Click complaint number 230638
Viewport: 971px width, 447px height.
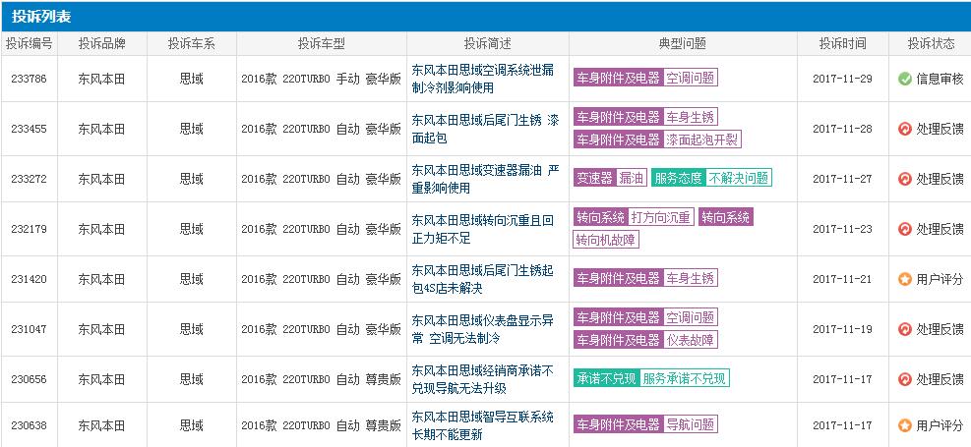[30, 425]
